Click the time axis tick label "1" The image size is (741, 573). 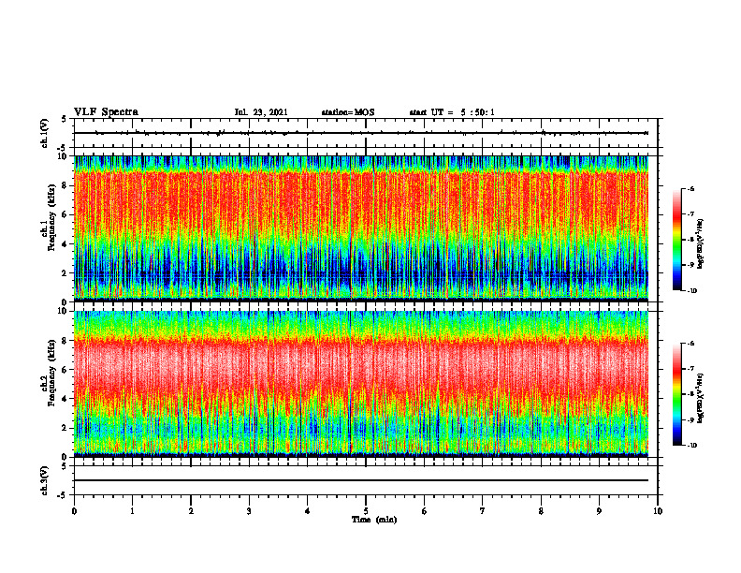click(132, 511)
